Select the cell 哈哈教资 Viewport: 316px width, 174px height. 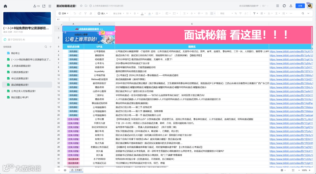pyautogui.click(x=99, y=59)
